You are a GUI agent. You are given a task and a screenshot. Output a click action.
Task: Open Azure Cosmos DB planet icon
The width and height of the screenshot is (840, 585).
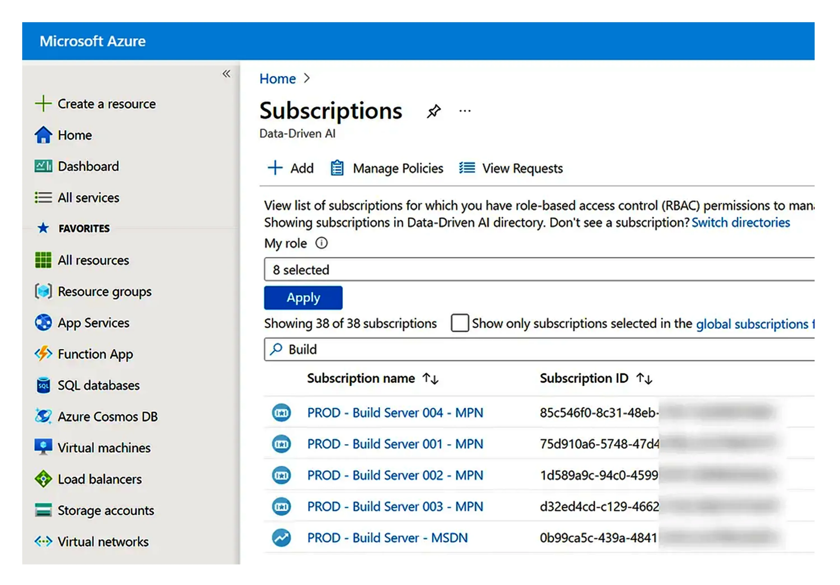[x=43, y=416]
